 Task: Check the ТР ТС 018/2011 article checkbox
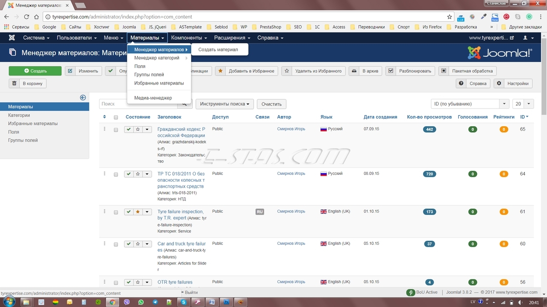point(116,174)
